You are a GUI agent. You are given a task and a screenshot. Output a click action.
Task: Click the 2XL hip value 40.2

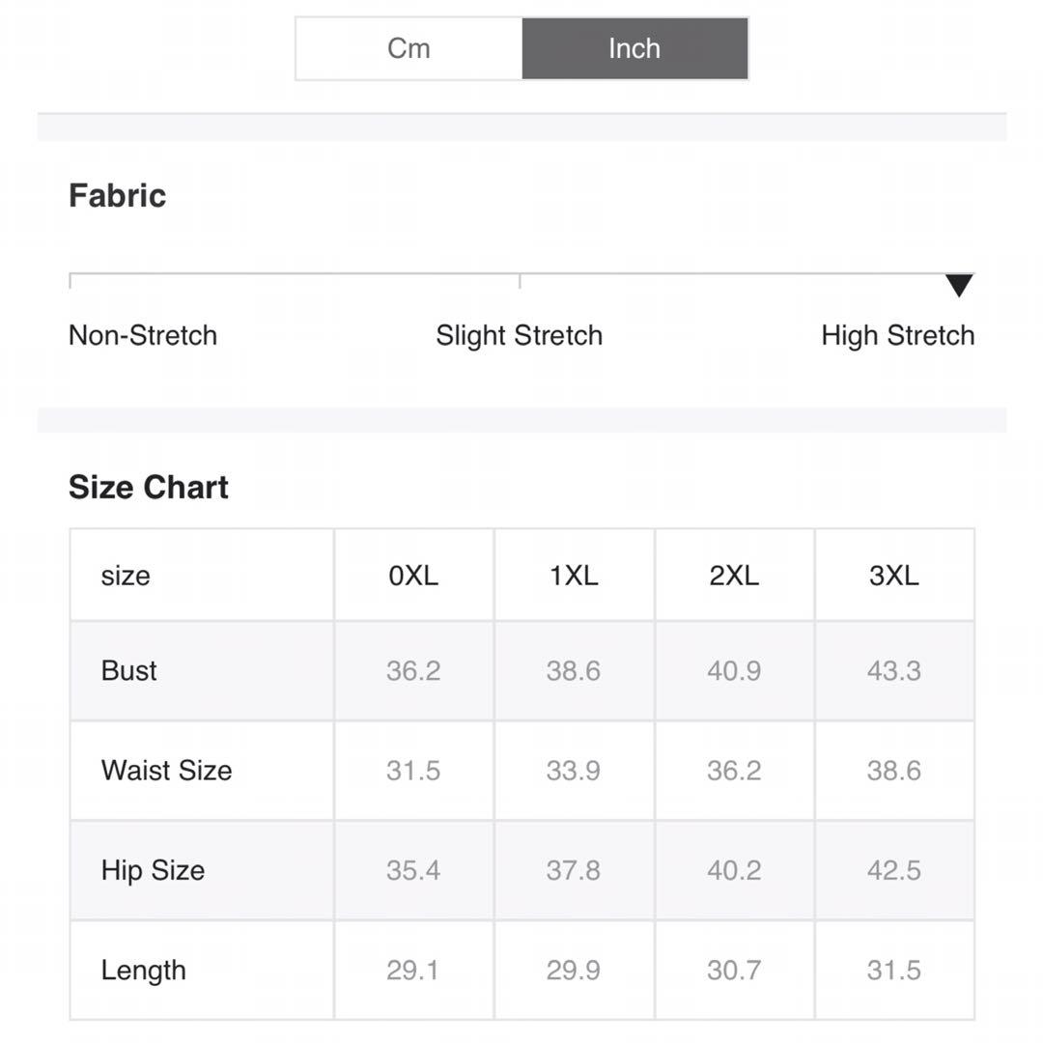tap(734, 870)
